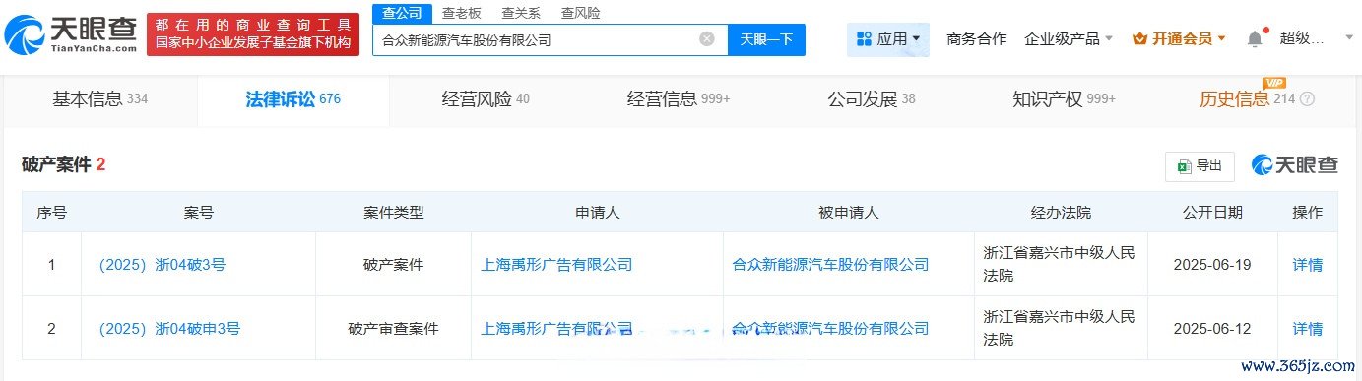Open applicant 上海禹形广告有限公司 in row 2
The image size is (1362, 381).
coord(555,328)
